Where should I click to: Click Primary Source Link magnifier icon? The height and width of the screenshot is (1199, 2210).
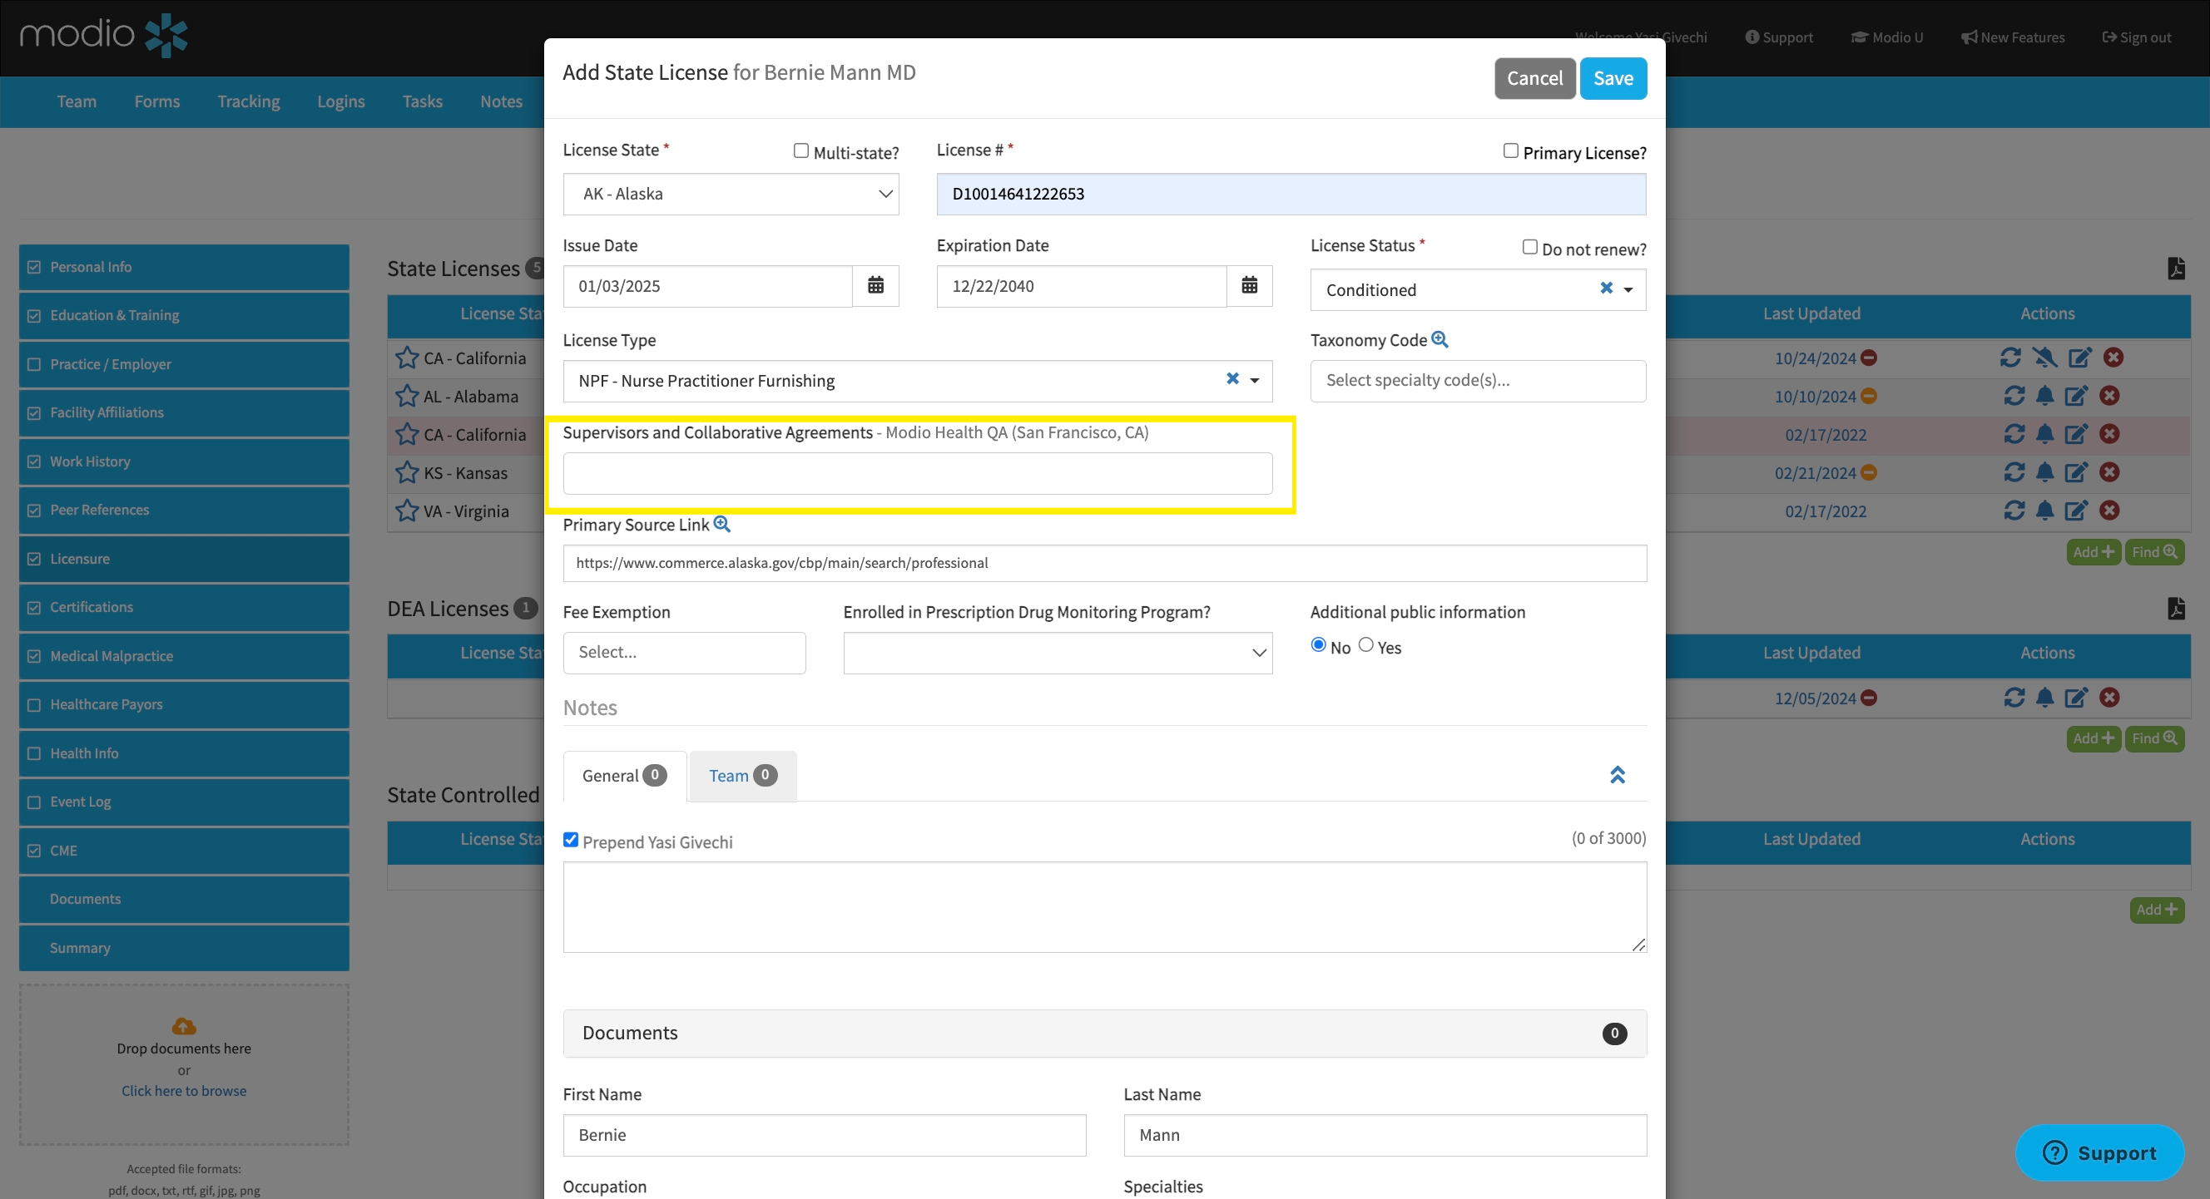click(x=721, y=524)
